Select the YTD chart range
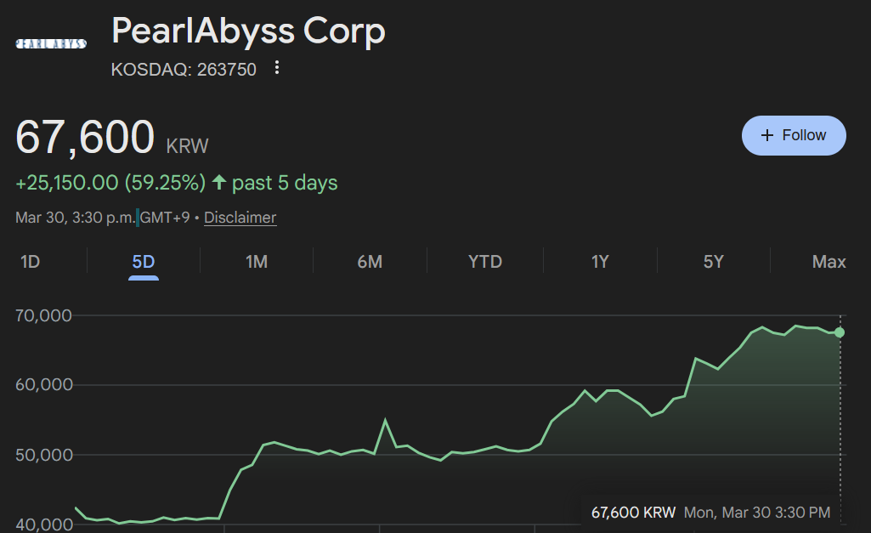 coord(485,262)
